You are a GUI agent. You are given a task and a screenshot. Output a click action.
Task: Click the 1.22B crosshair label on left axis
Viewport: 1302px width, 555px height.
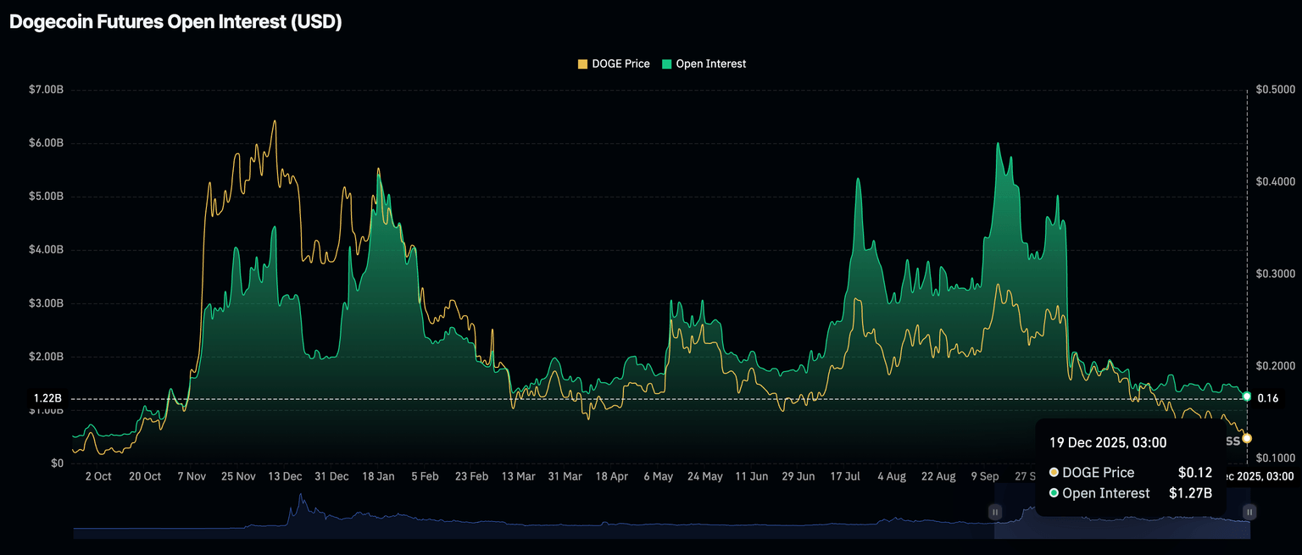pos(47,398)
